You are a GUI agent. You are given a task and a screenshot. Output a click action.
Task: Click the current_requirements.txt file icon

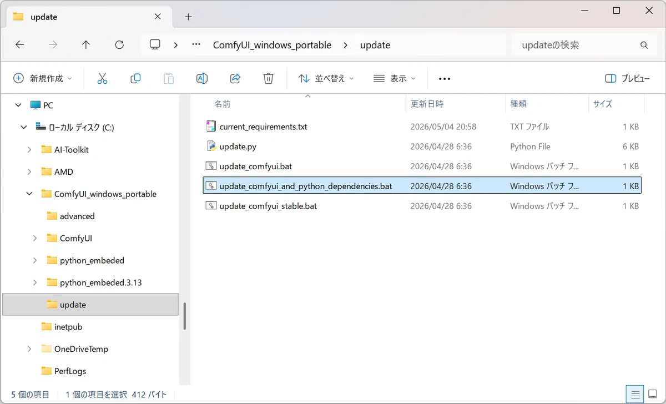pyautogui.click(x=211, y=127)
